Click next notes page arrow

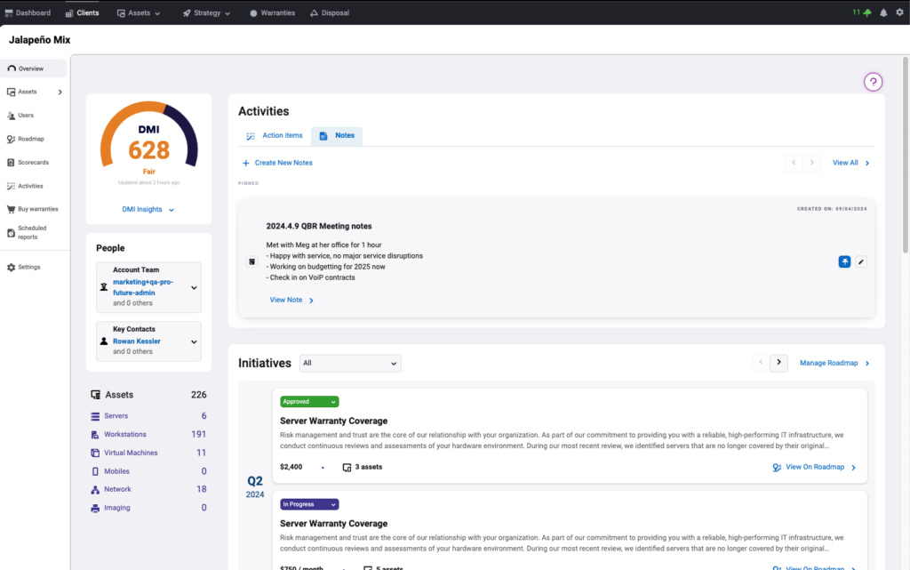[812, 163]
